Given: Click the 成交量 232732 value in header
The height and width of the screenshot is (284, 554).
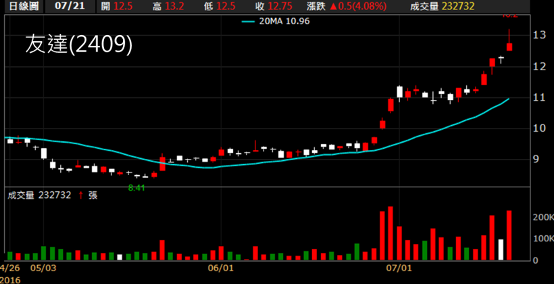Looking at the screenshot, I should 457,6.
